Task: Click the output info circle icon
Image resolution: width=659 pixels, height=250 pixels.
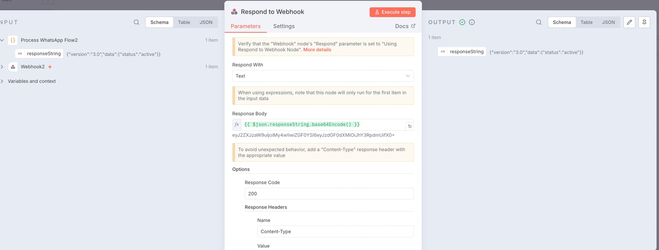Action: click(472, 22)
